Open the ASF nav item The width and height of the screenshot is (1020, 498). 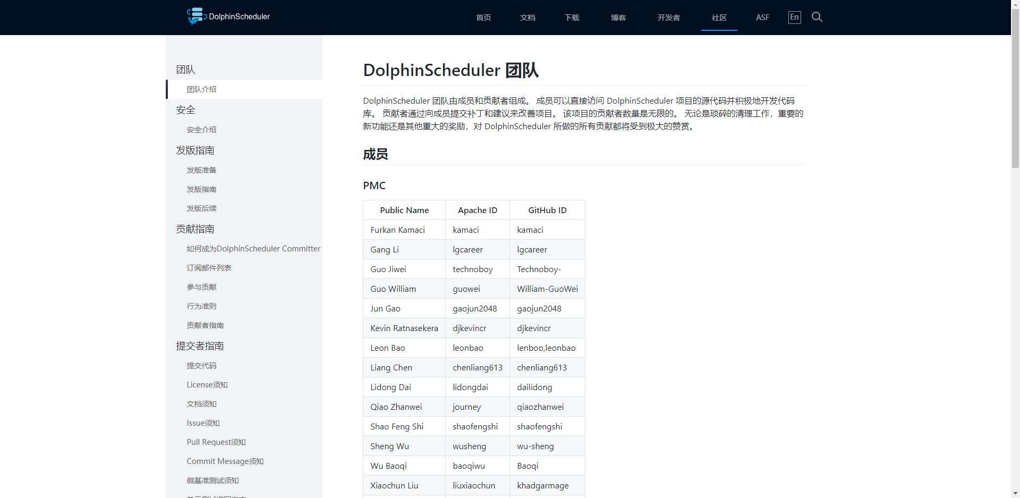click(762, 18)
